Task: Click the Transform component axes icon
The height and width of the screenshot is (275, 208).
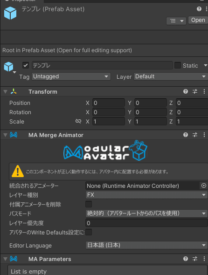Action: pos(14,91)
